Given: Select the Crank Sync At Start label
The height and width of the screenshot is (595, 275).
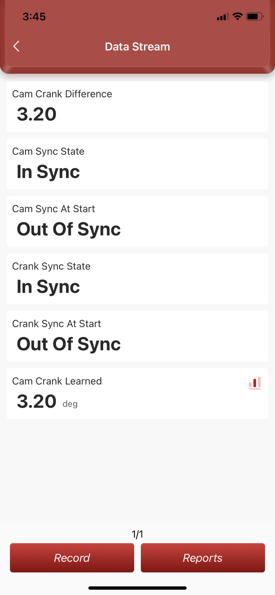Looking at the screenshot, I should coord(56,324).
